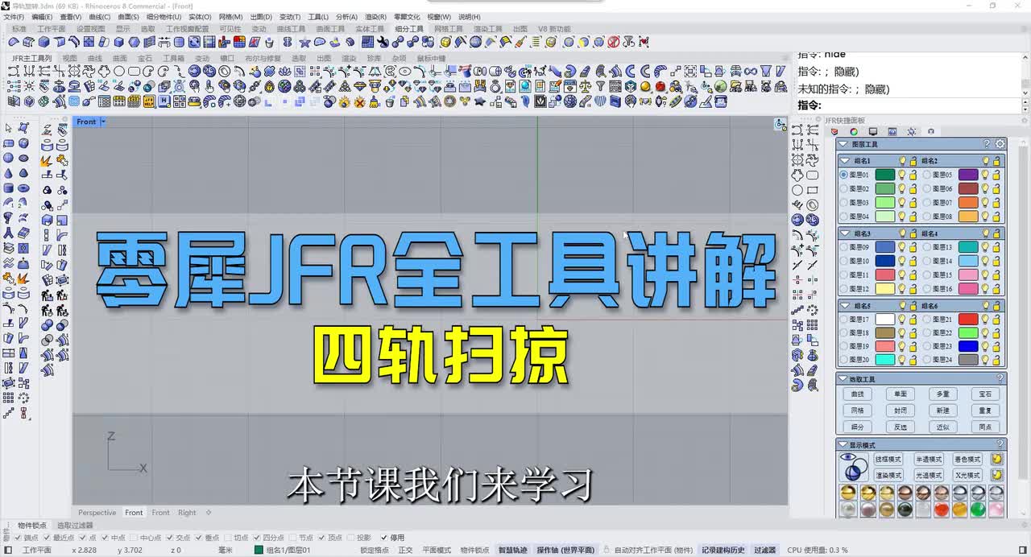Collapse the 组名1 group
1031x557 pixels.
pos(844,161)
